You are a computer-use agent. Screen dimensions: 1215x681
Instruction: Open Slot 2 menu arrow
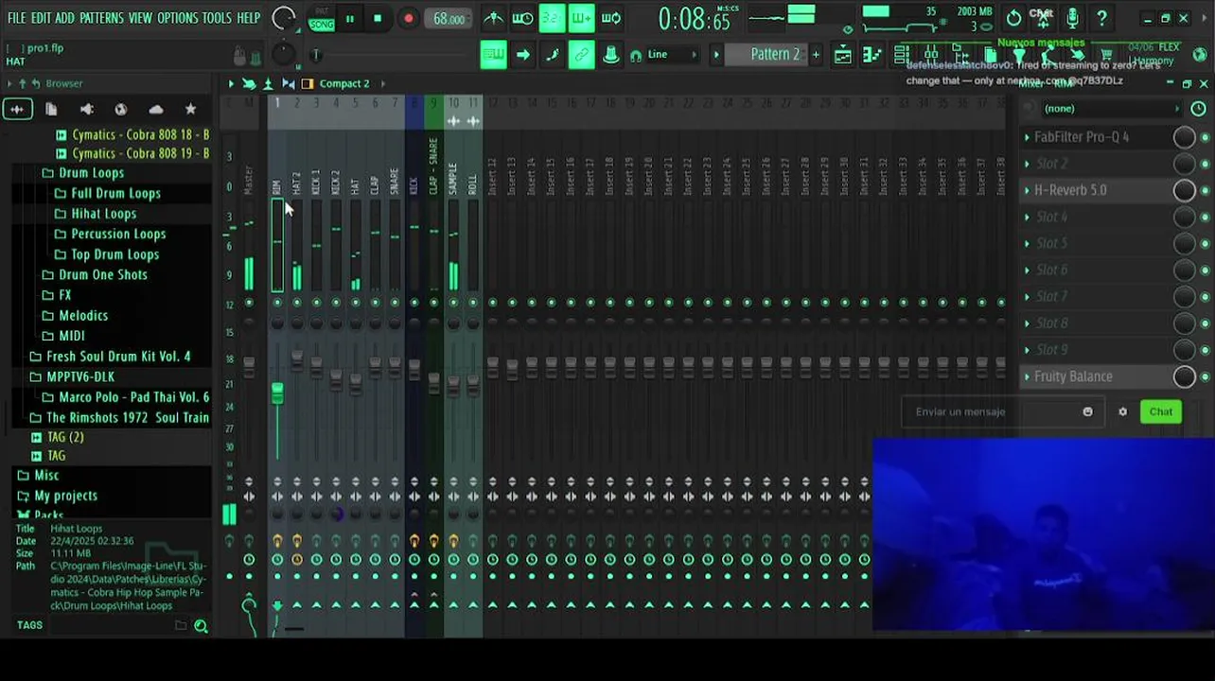1027,164
